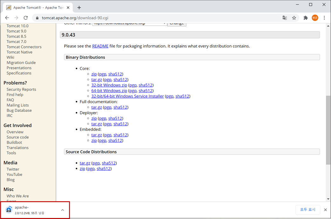Open the Chrome three-dot menu
331x219 pixels.
click(324, 18)
